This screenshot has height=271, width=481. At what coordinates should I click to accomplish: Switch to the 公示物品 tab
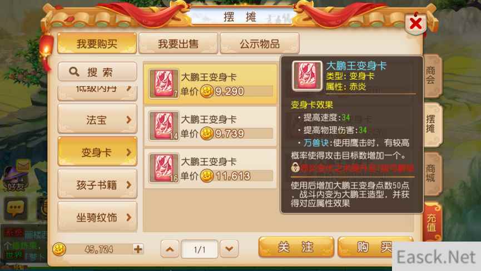pos(260,44)
